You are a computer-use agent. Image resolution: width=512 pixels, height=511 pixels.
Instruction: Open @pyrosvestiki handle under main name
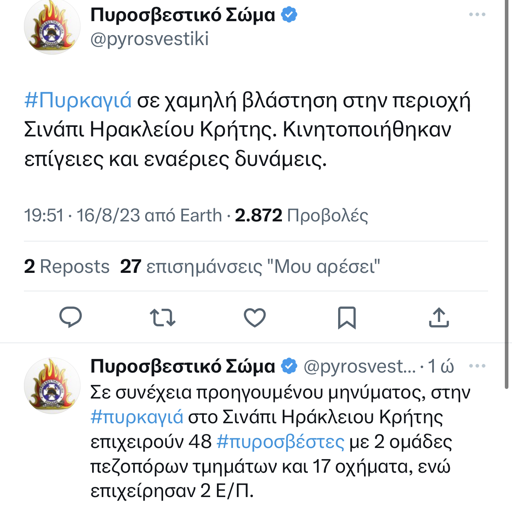coord(150,39)
